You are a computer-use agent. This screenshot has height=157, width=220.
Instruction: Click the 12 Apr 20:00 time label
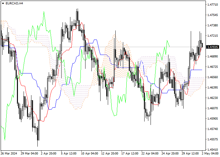tap(110, 154)
